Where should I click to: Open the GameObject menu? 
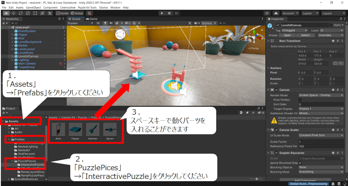point(34,8)
